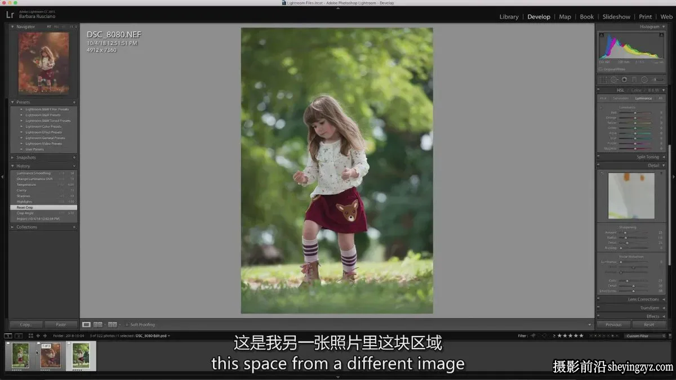Select Reset Crop history step
The image size is (676, 380).
pyautogui.click(x=43, y=207)
